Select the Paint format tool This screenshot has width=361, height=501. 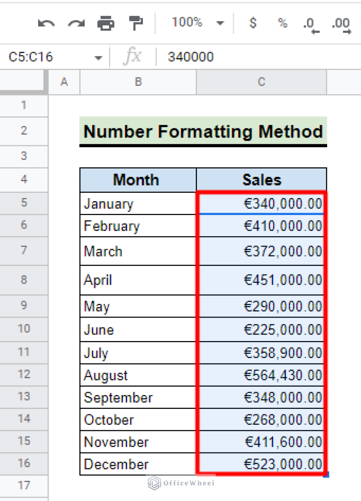pos(135,23)
